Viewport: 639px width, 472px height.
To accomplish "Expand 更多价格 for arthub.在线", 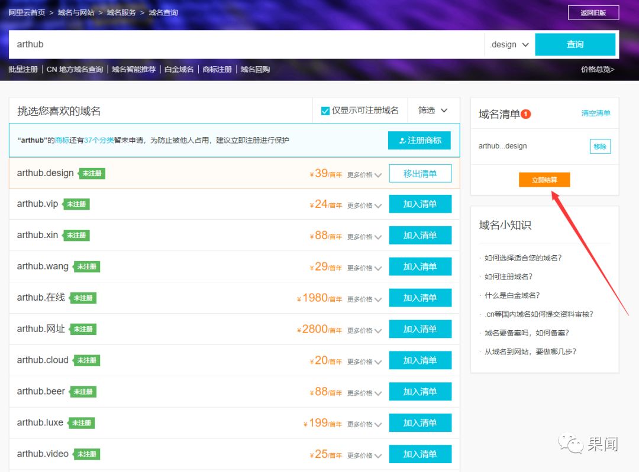I will pos(364,299).
